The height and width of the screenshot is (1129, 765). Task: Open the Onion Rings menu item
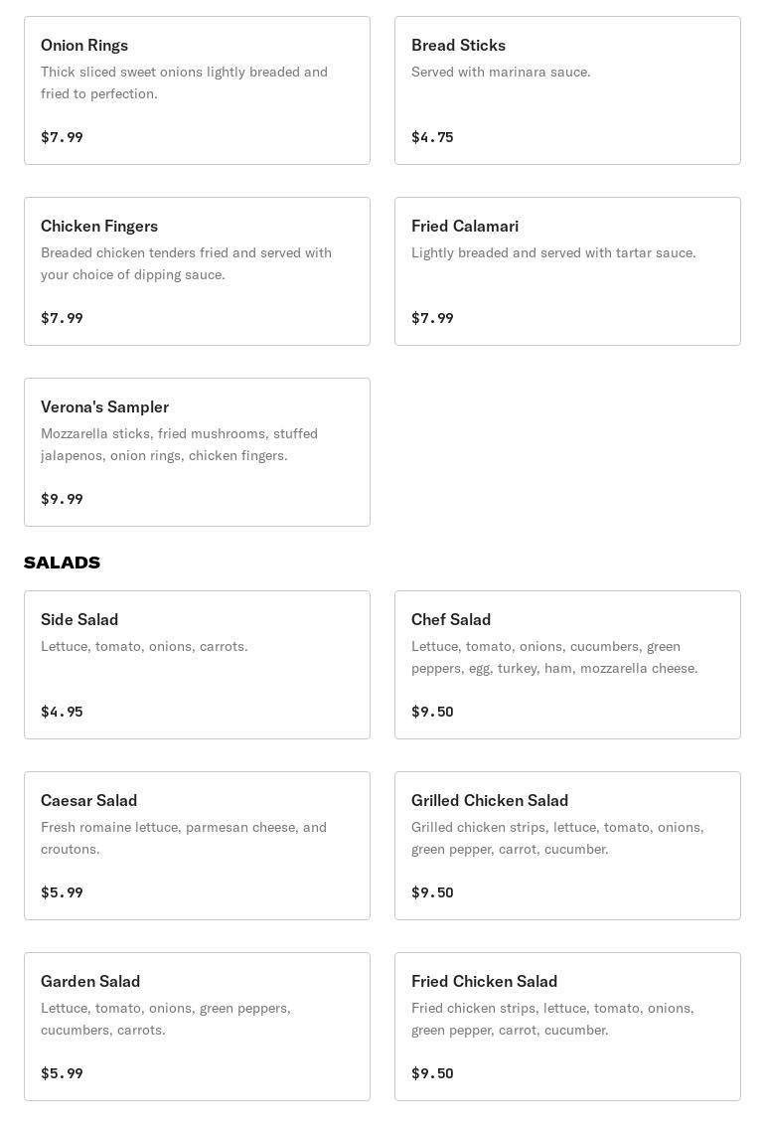(197, 90)
